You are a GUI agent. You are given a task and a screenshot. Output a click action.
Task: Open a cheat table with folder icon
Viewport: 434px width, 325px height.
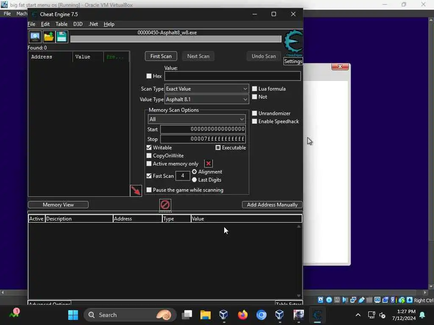(x=48, y=37)
